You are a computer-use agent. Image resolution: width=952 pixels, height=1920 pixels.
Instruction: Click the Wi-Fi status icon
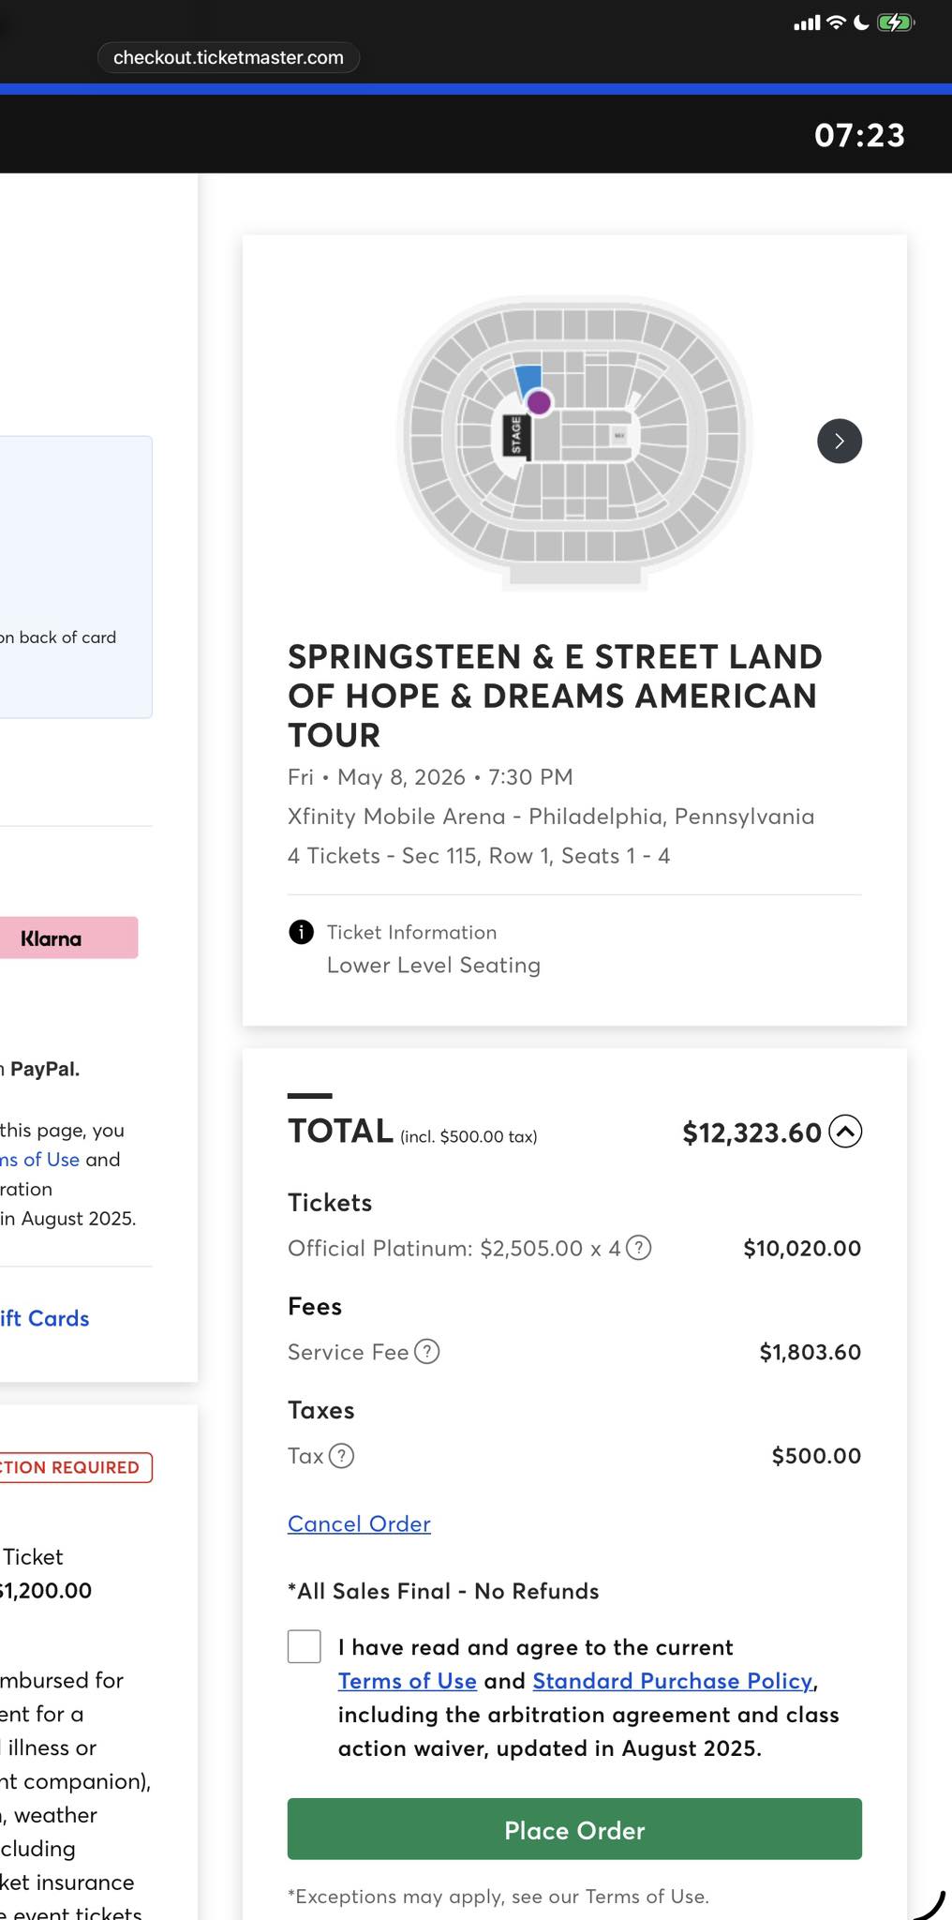[835, 22]
